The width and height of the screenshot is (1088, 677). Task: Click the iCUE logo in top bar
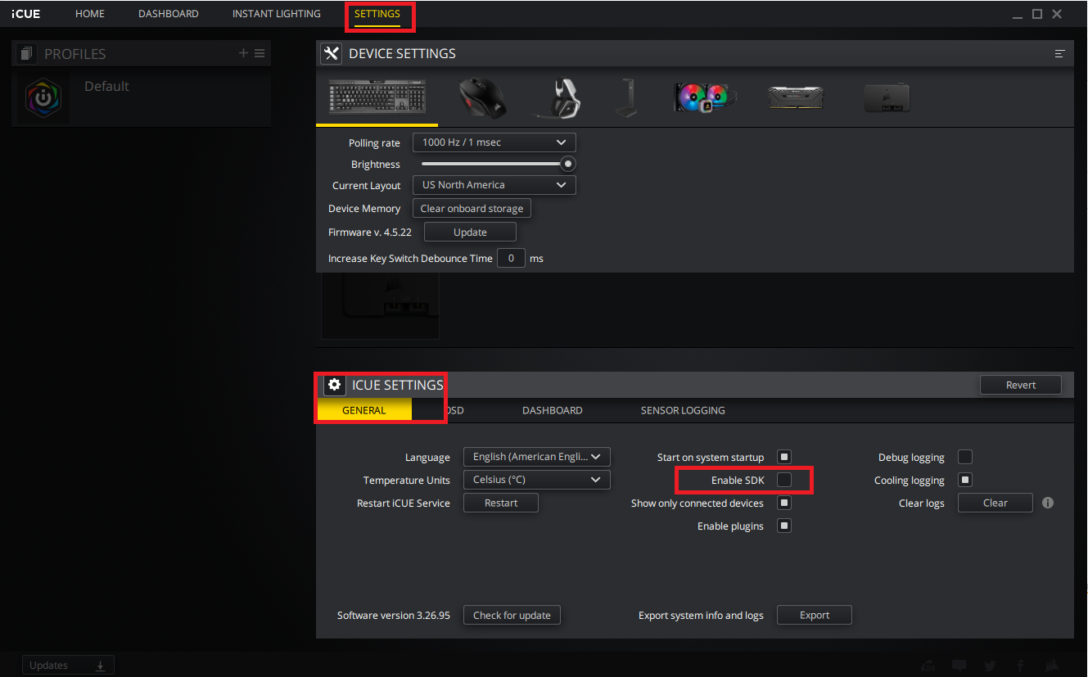pyautogui.click(x=26, y=14)
